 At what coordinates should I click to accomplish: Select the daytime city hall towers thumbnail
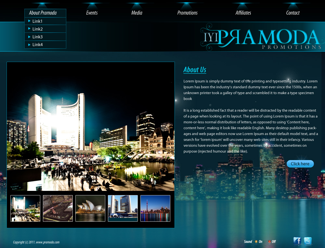click(123, 208)
